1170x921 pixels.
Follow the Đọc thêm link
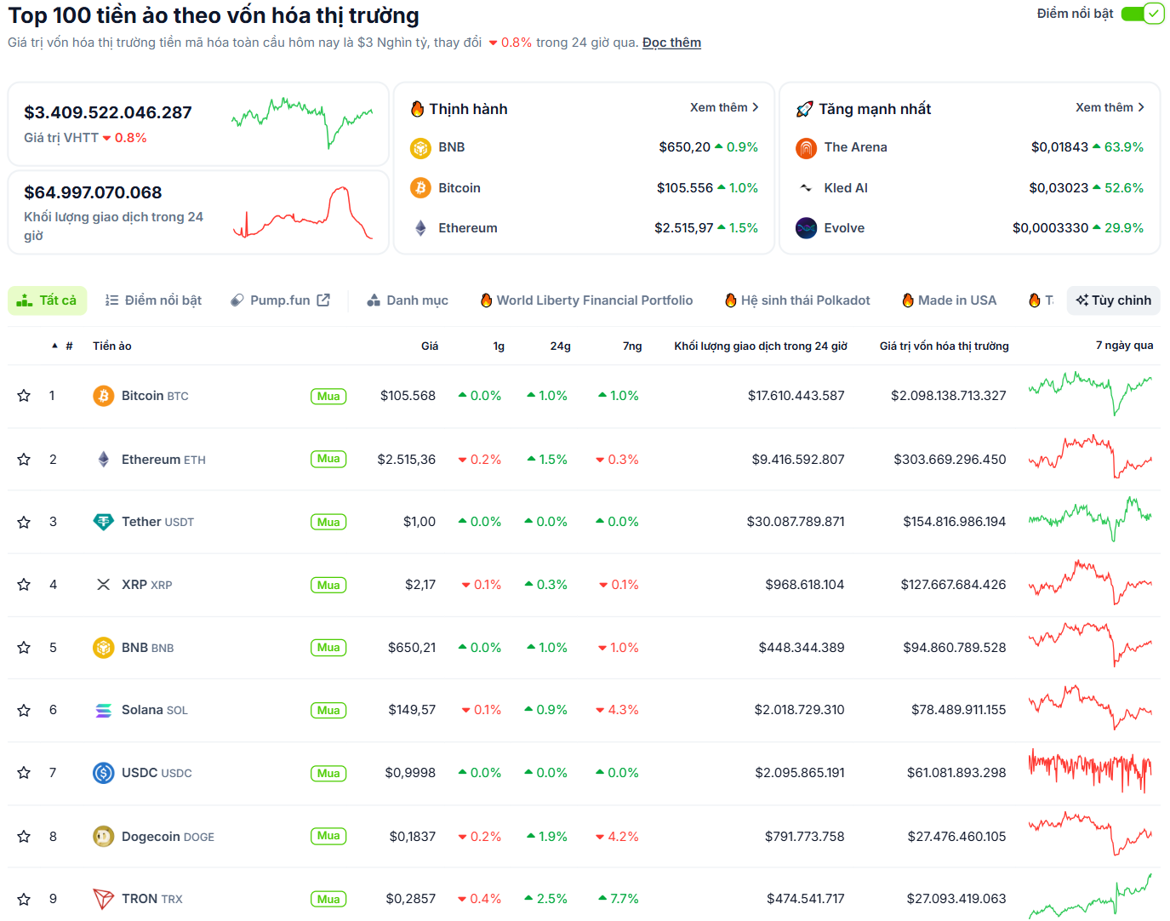pos(671,43)
